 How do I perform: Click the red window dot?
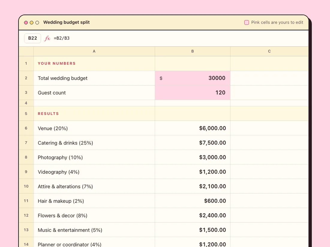[26, 22]
